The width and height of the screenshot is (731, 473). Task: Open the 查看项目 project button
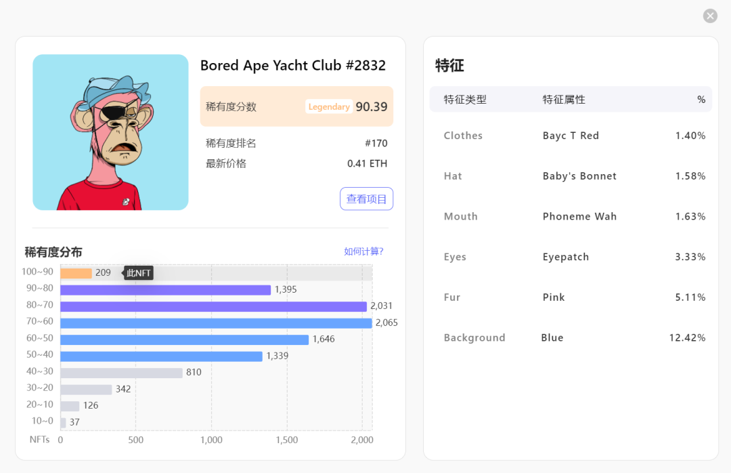tap(366, 198)
